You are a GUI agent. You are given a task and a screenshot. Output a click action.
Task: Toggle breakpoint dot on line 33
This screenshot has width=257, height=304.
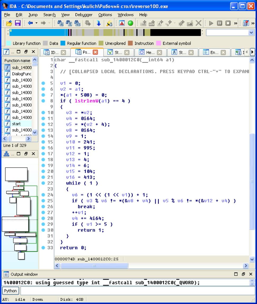(x=43, y=247)
